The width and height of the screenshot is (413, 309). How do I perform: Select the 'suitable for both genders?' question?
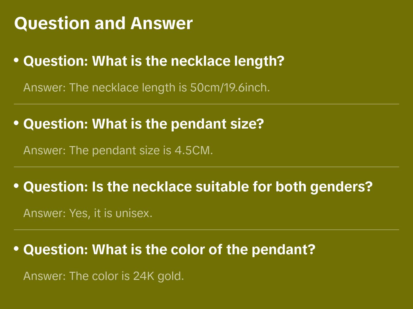[198, 187]
